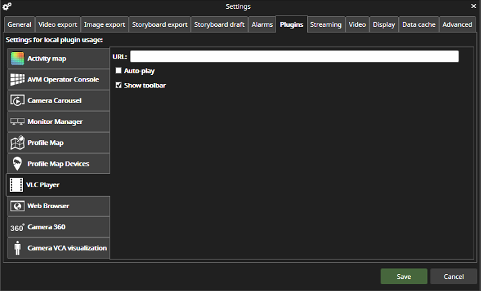Select the VLC Player label
This screenshot has width=481, height=291.
tap(42, 185)
